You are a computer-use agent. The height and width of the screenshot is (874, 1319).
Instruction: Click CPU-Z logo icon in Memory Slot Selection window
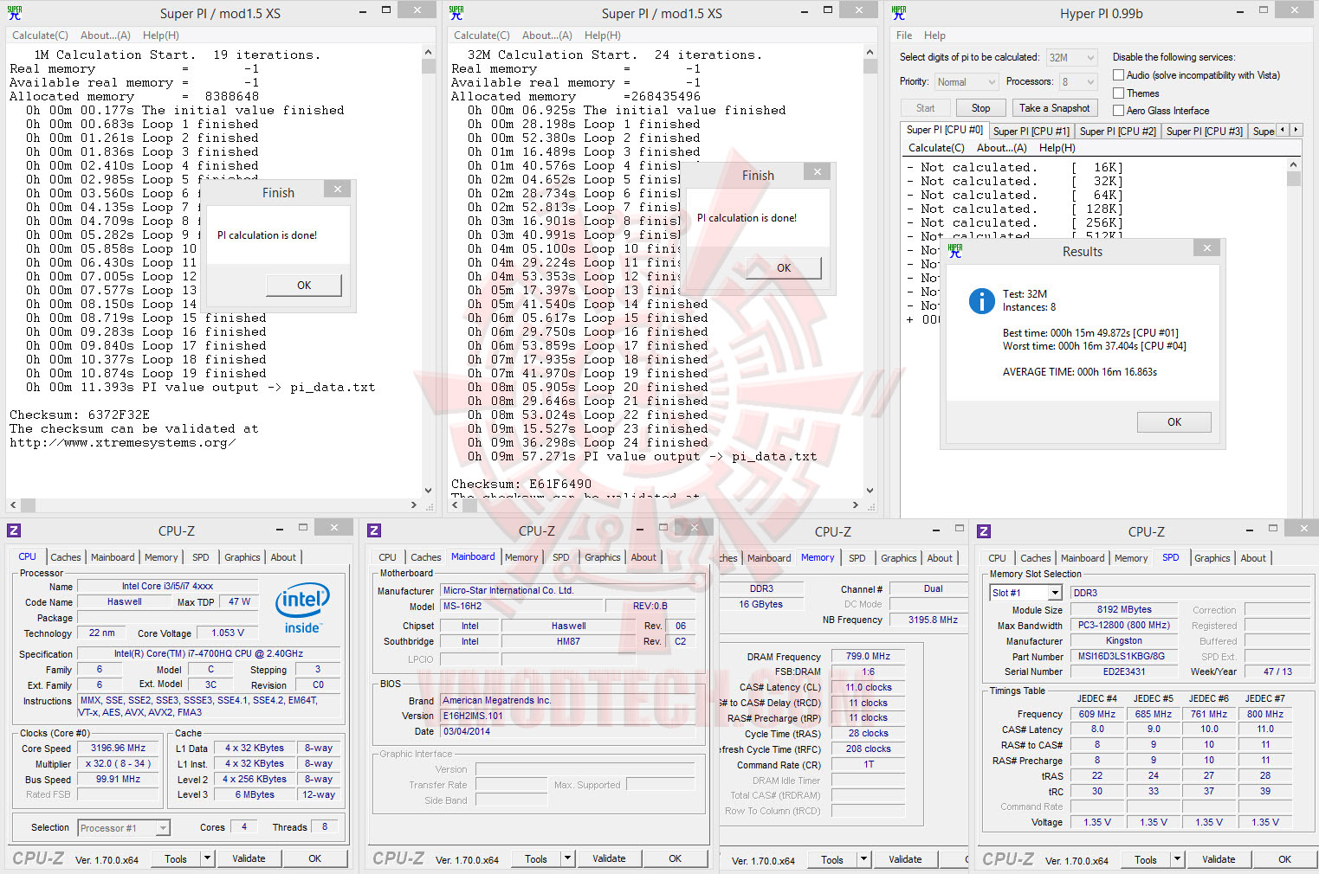click(984, 530)
